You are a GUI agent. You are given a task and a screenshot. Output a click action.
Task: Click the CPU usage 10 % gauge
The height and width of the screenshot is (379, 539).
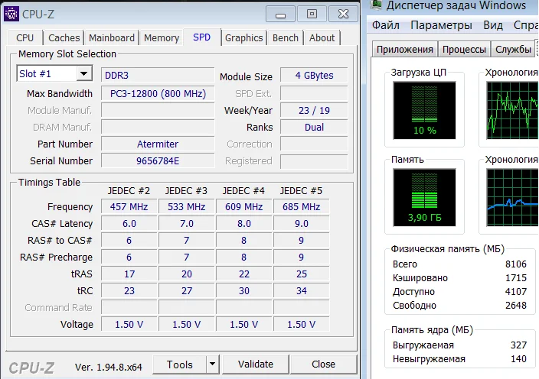pyautogui.click(x=424, y=111)
